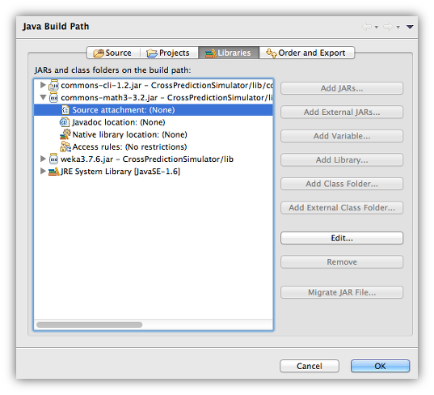Click the back navigation arrow icon
434x395 pixels.
pyautogui.click(x=367, y=27)
